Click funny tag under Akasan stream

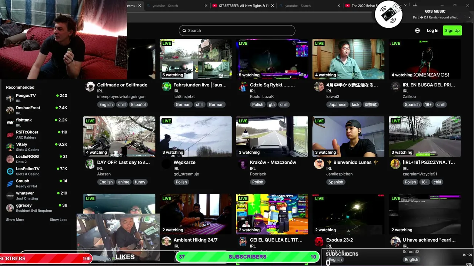pos(140,182)
